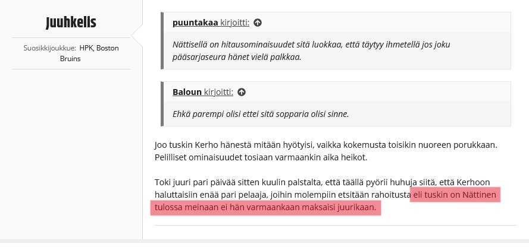Open the Juuhkelis user profile name
The height and width of the screenshot is (247, 529).
click(x=71, y=23)
